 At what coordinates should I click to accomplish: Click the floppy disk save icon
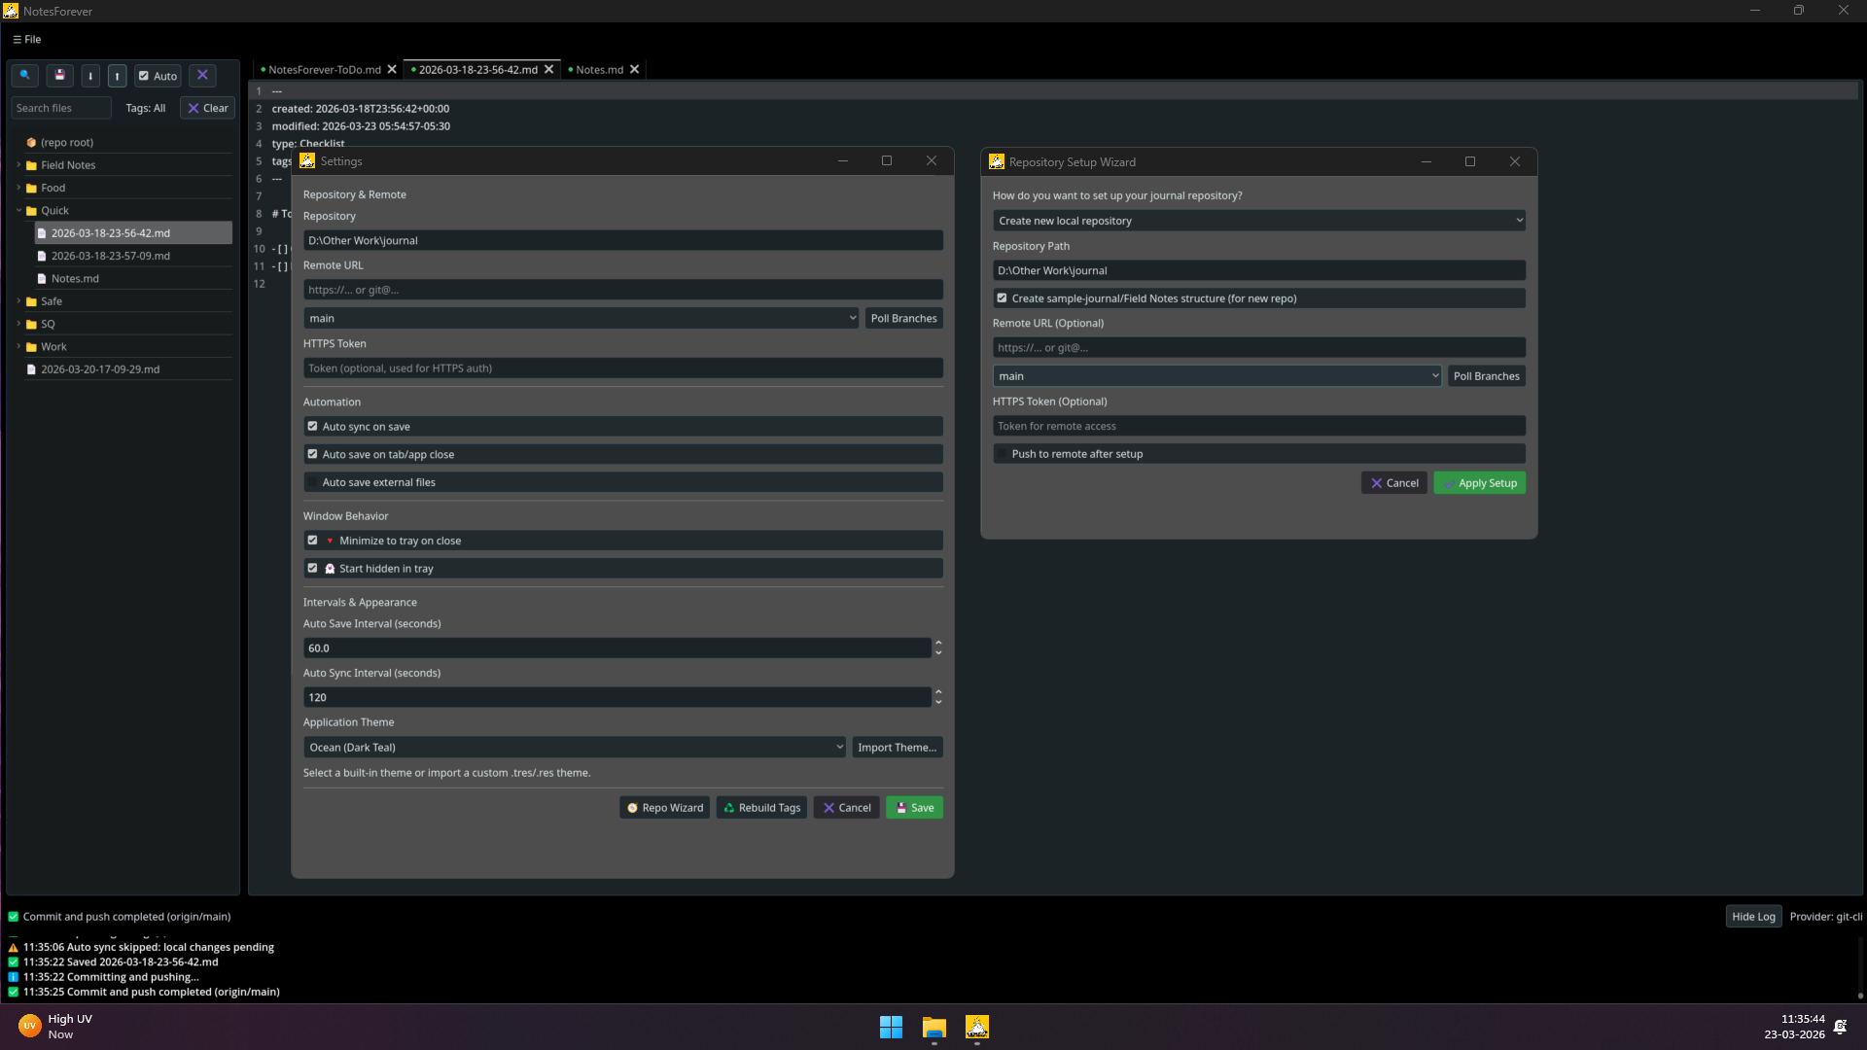click(x=59, y=75)
